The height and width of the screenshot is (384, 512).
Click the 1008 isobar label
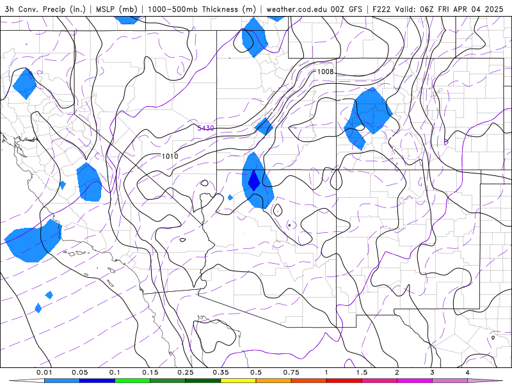coord(326,72)
